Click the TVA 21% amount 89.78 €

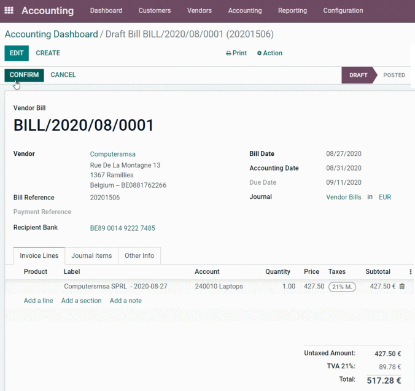pos(390,366)
